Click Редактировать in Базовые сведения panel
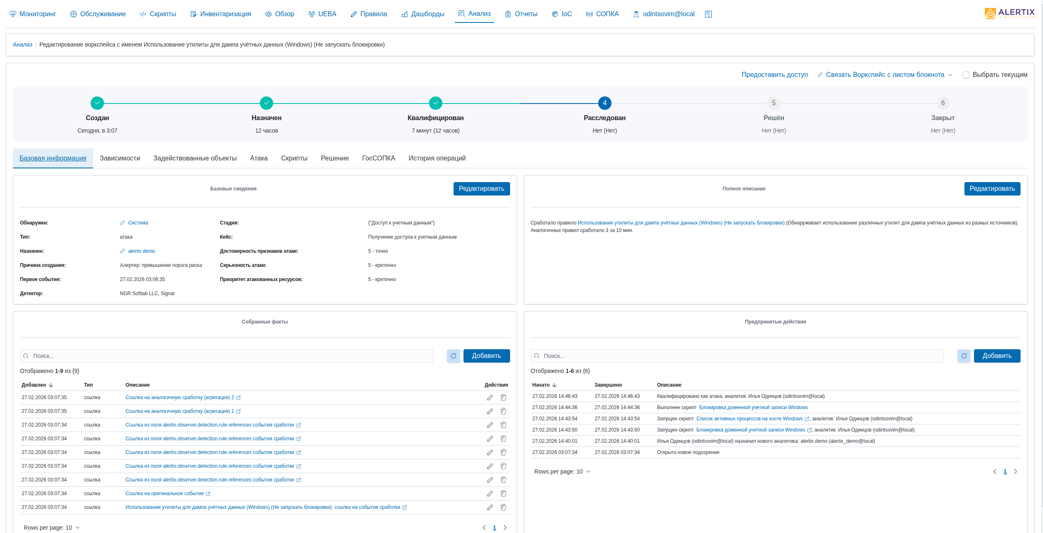Viewport: 1043px width, 533px height. (481, 189)
